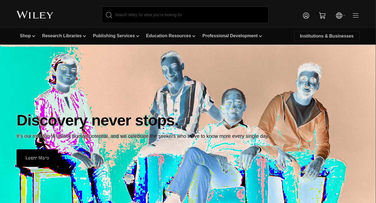Viewport: 376px width, 203px height.
Task: Click the Wiley logo
Action: click(35, 15)
